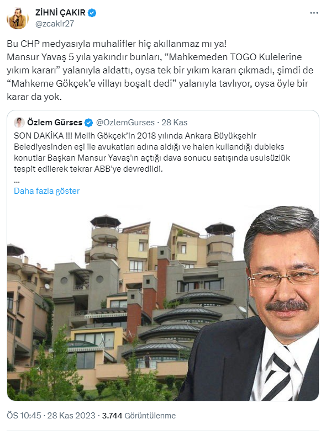This screenshot has width=326, height=435.
Task: Click the ZİHNİ ÇAKIR display name
Action: tap(61, 13)
